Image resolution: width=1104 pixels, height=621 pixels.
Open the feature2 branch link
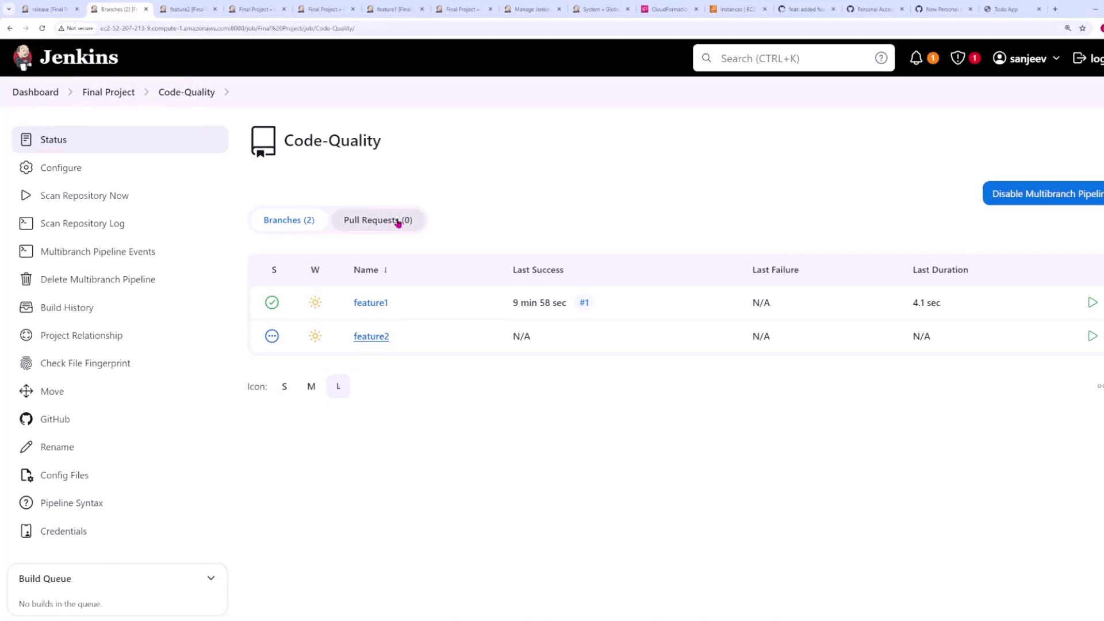click(x=371, y=336)
